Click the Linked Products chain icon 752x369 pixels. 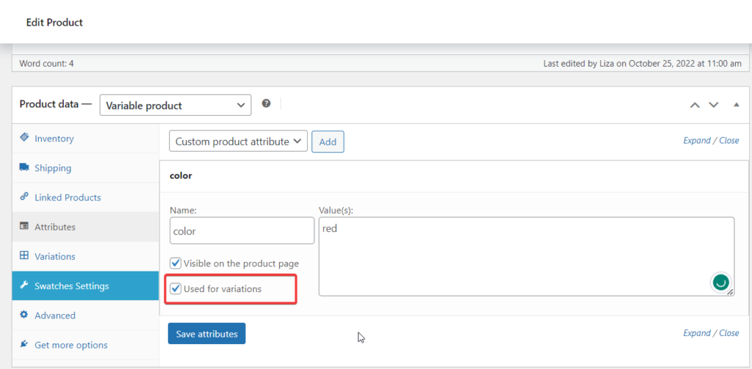pos(24,197)
